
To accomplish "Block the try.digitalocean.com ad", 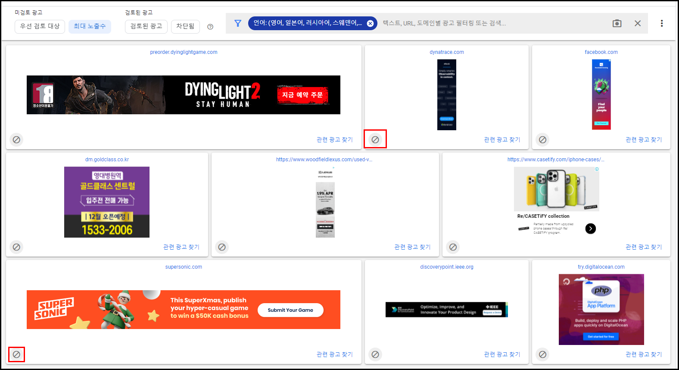I will (x=543, y=354).
